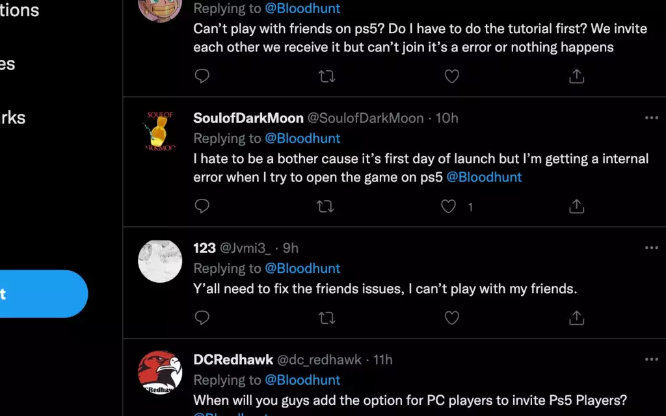
Task: Reply to 123's friends issues tweet
Action: click(x=202, y=318)
